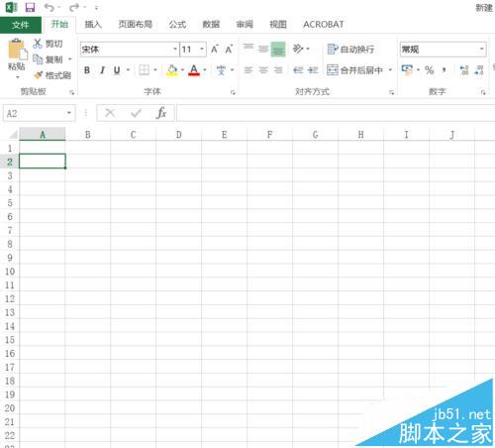Apply cell borders icon
The height and width of the screenshot is (448, 495).
click(x=145, y=70)
